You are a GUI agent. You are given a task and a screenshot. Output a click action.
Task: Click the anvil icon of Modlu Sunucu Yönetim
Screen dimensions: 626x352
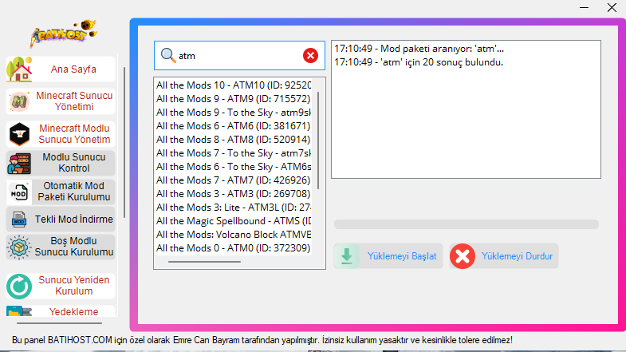pyautogui.click(x=19, y=134)
